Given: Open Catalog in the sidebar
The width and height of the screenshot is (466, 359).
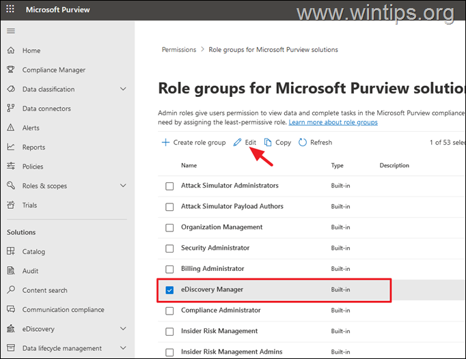Looking at the screenshot, I should pyautogui.click(x=33, y=252).
